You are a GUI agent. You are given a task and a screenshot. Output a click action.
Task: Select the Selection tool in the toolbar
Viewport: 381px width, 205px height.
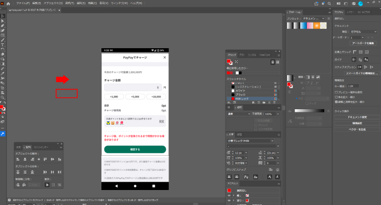3,16
